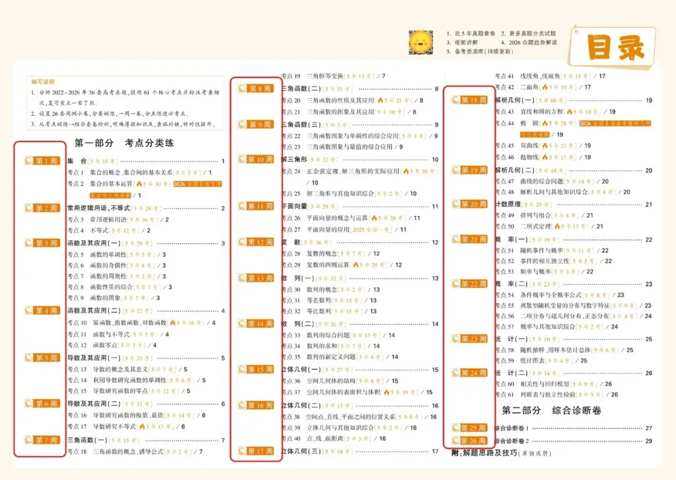Click the 第8周 week badge

(255, 88)
